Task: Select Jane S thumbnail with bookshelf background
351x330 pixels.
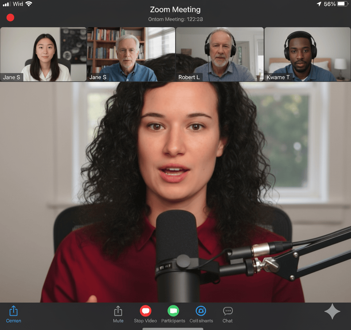Action: [x=131, y=54]
